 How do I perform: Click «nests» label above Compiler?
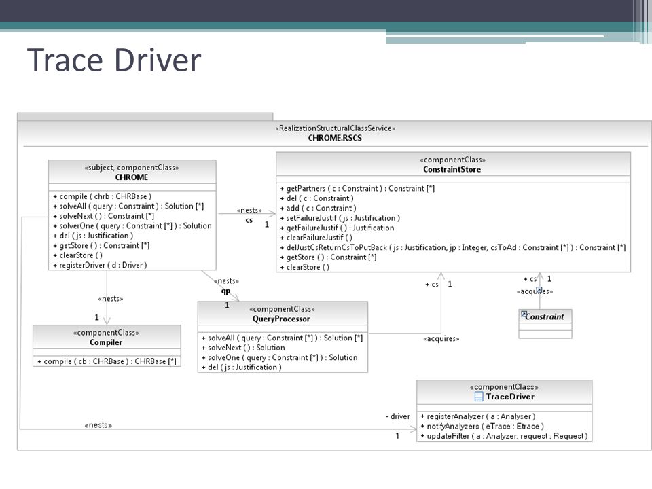111,299
